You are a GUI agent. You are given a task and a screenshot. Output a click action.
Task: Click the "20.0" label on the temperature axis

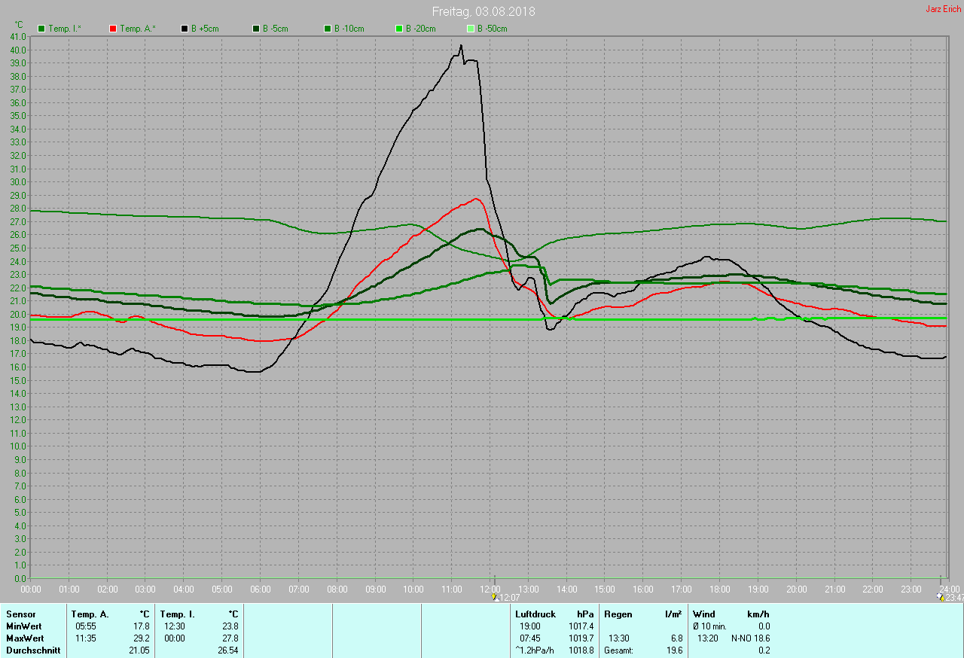pos(18,314)
